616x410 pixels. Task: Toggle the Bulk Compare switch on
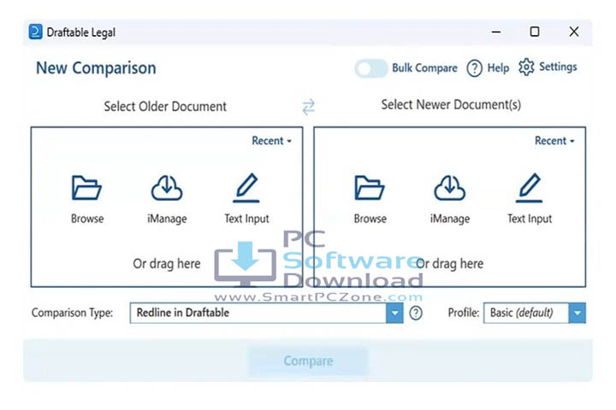(370, 68)
